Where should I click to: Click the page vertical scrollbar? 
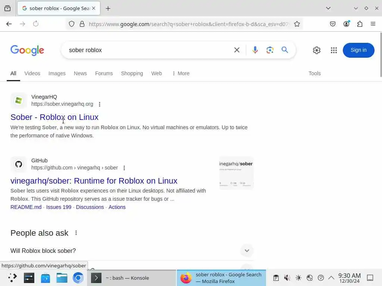(x=381, y=55)
